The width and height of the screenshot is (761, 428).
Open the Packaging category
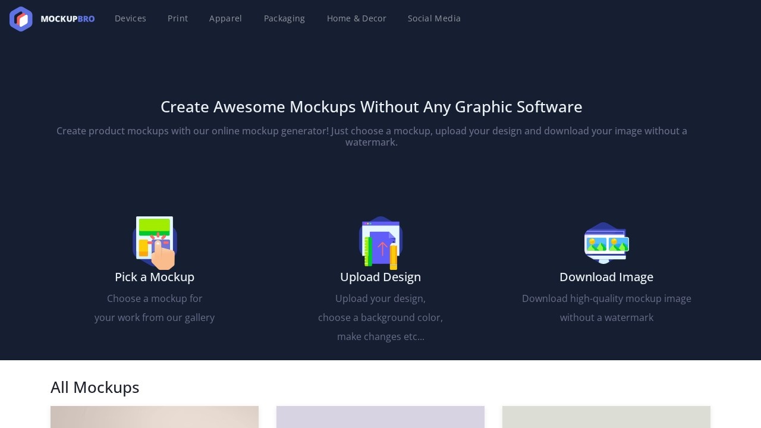click(284, 18)
